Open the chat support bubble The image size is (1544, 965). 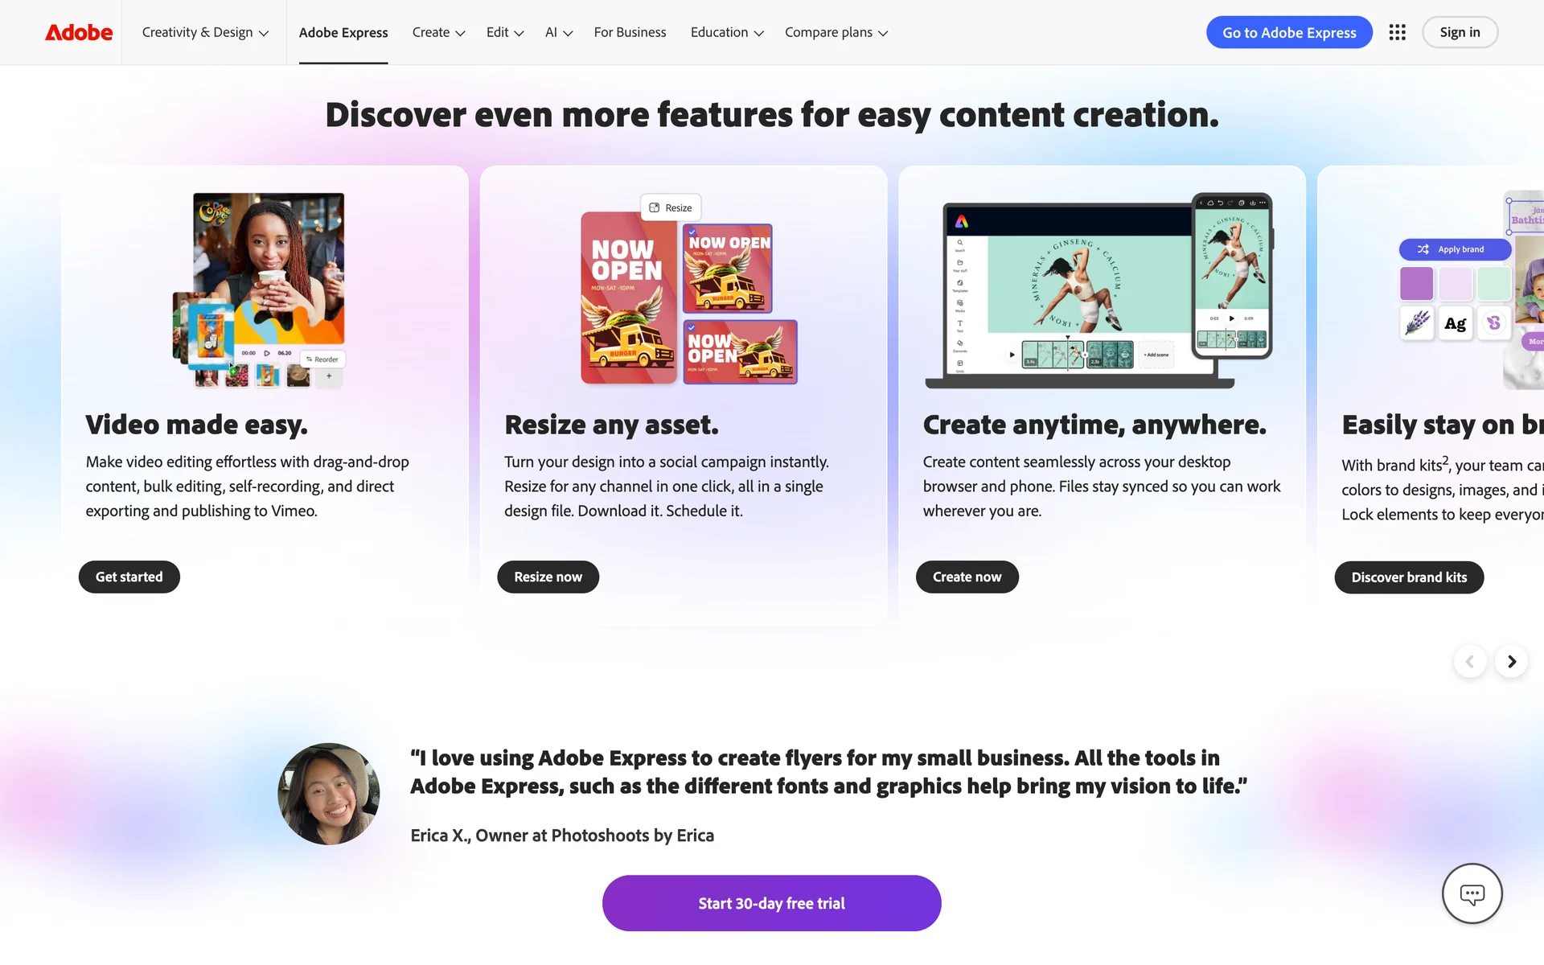point(1472,893)
